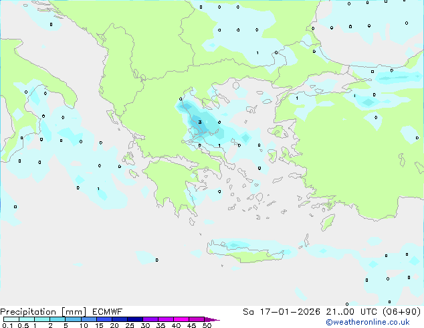This screenshot has width=424, height=328.
Task: Select the 5 to 10 mm legend swatch
Action: point(73,319)
